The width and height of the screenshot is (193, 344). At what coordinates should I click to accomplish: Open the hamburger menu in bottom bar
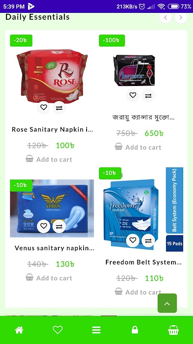96,330
